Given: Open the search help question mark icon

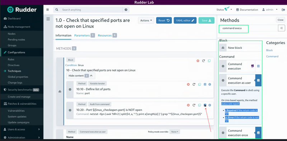Looking at the screenshot, I should coord(126,10).
